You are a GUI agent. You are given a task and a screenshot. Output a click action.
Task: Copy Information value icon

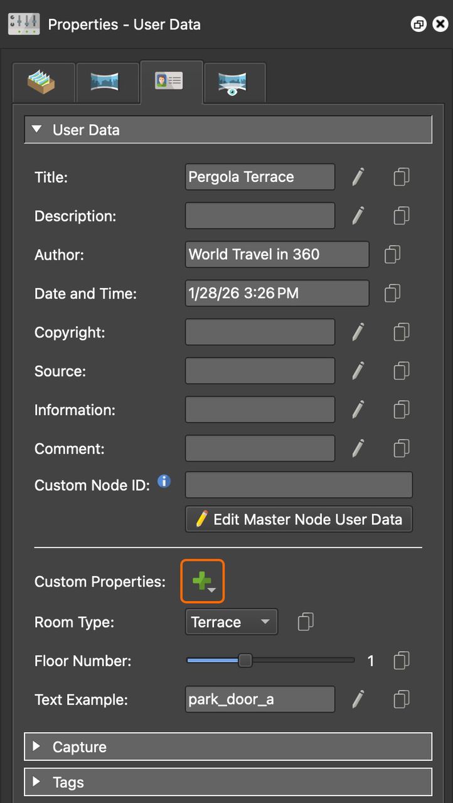tap(402, 410)
